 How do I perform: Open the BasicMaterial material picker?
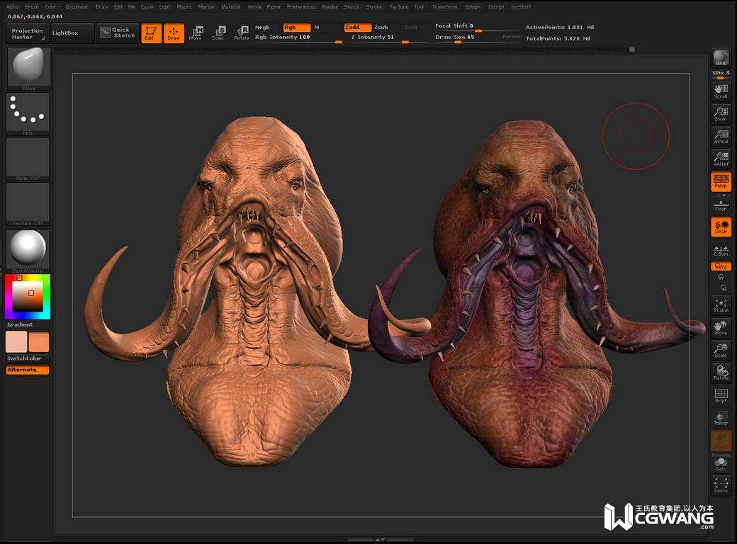[28, 249]
